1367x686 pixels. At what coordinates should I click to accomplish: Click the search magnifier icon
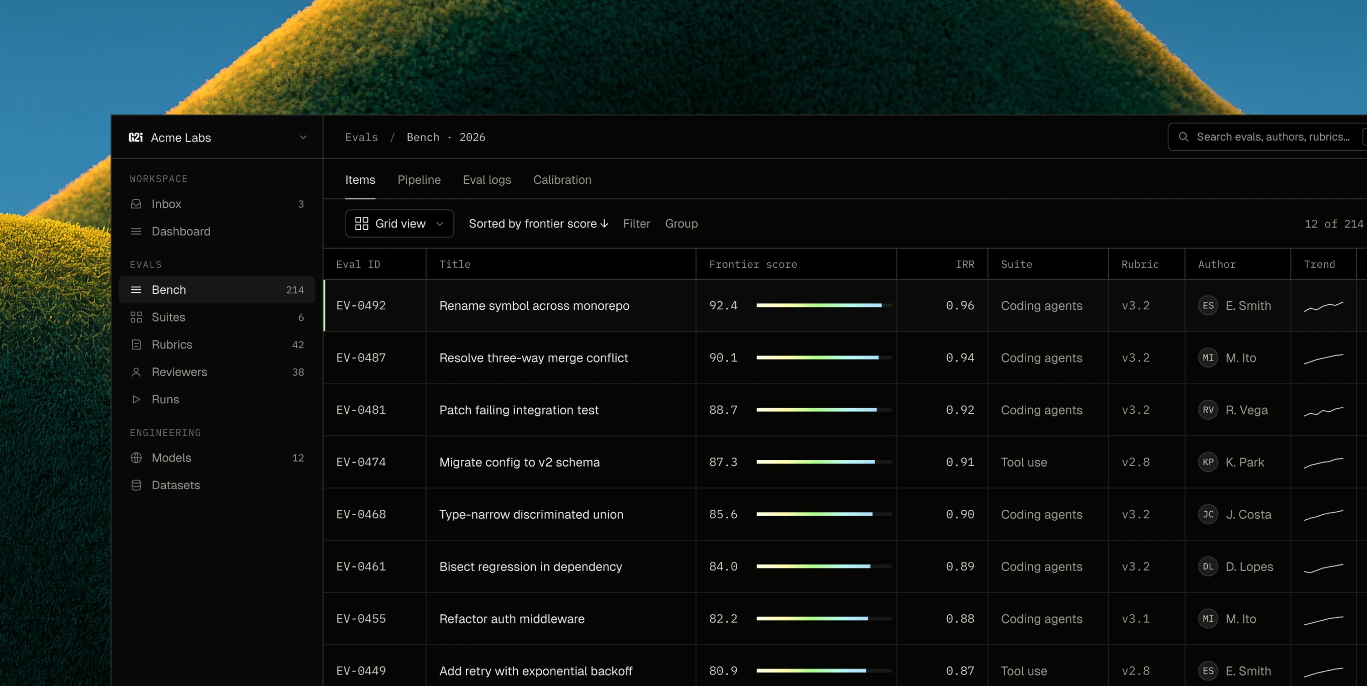[1184, 137]
